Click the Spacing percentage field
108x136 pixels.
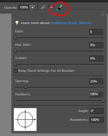[x=96, y=81]
